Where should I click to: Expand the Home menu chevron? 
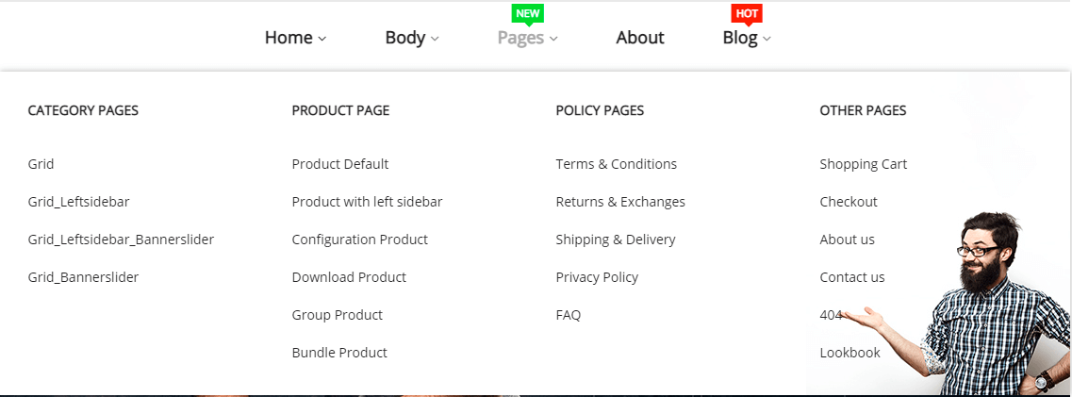click(x=322, y=39)
